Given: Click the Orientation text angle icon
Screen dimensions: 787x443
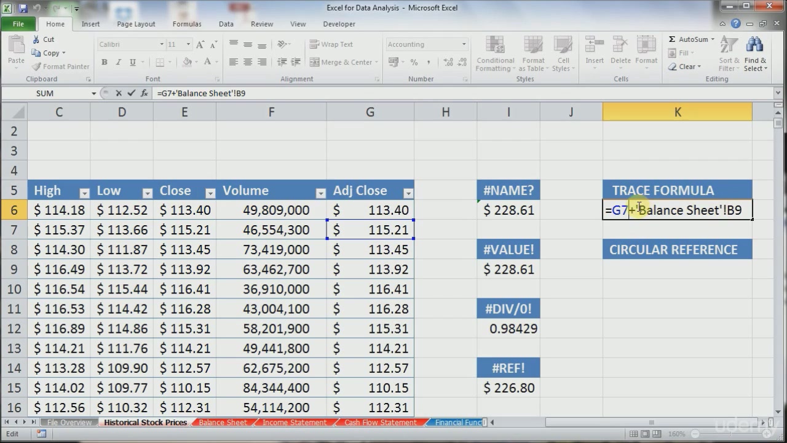Looking at the screenshot, I should coord(282,44).
